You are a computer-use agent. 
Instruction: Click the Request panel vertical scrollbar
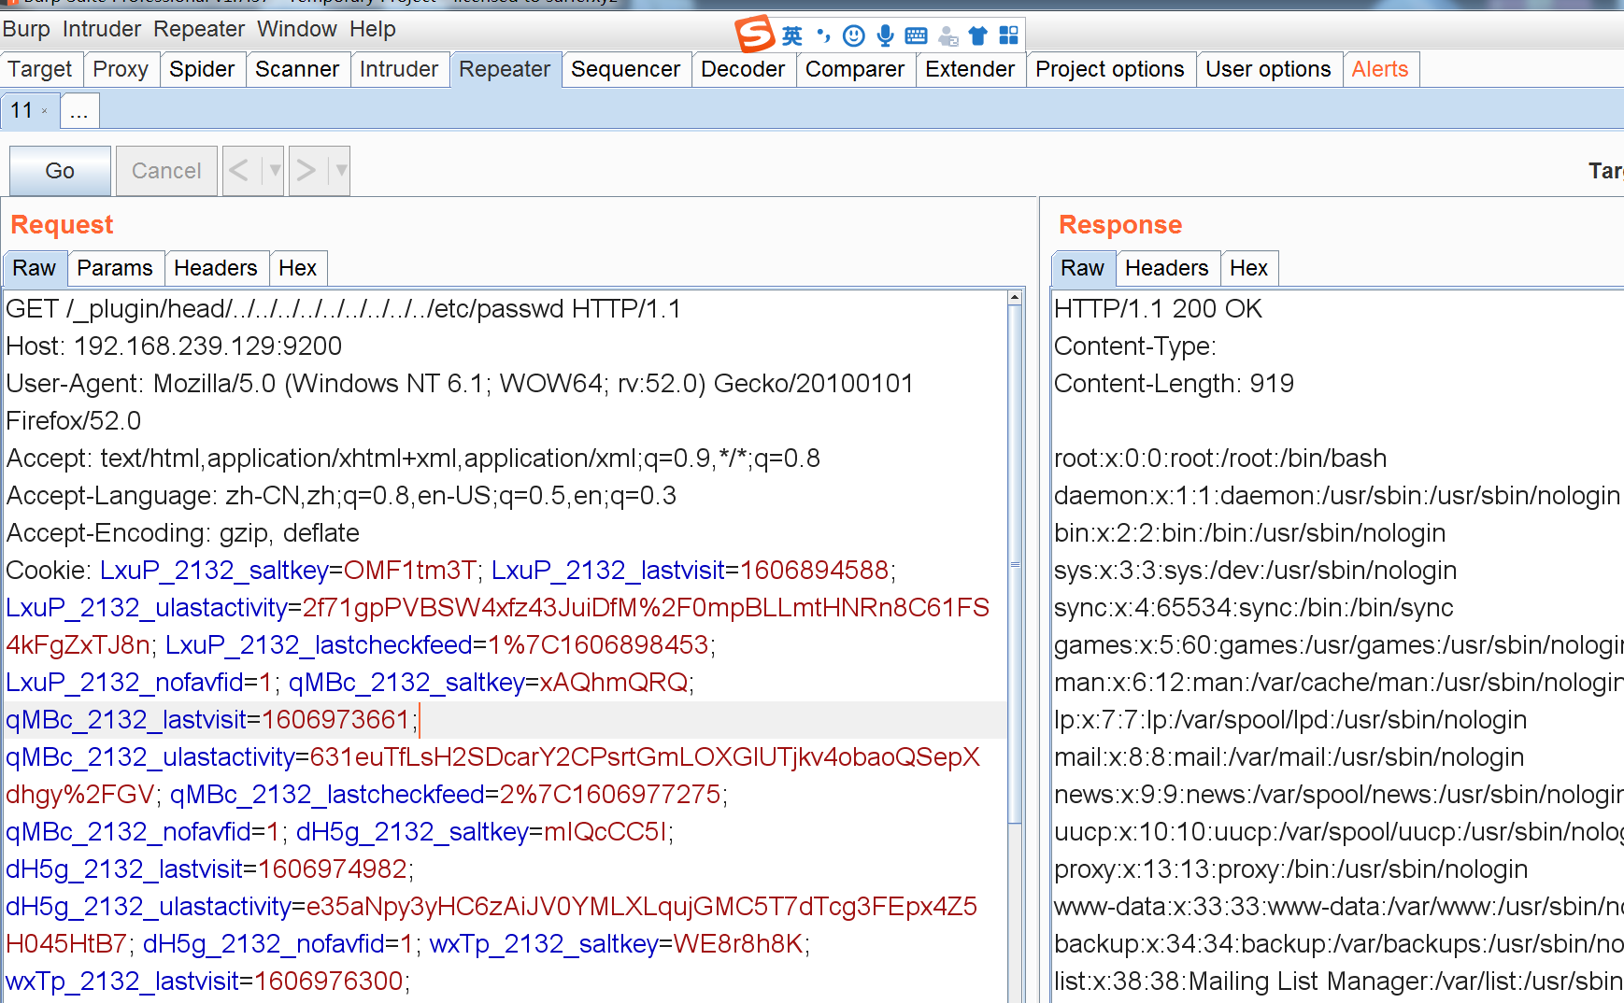point(1015,579)
